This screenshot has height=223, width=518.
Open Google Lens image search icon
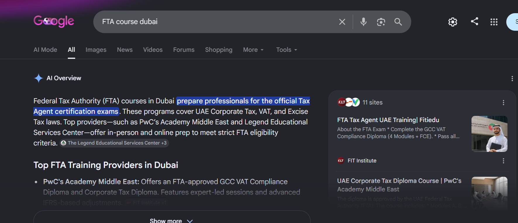pos(381,22)
